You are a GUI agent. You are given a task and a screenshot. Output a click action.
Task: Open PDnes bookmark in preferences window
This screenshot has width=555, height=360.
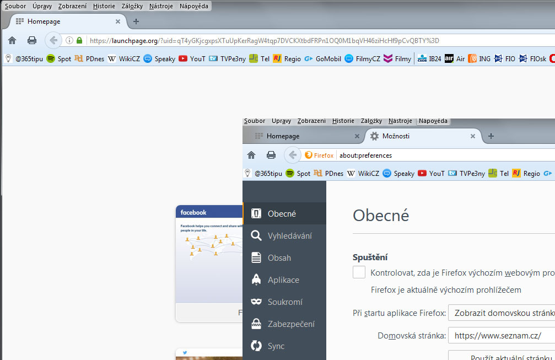[329, 174]
